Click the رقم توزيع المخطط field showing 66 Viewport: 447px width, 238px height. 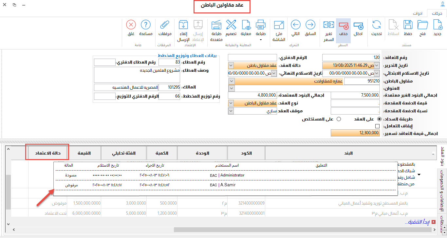click(169, 96)
